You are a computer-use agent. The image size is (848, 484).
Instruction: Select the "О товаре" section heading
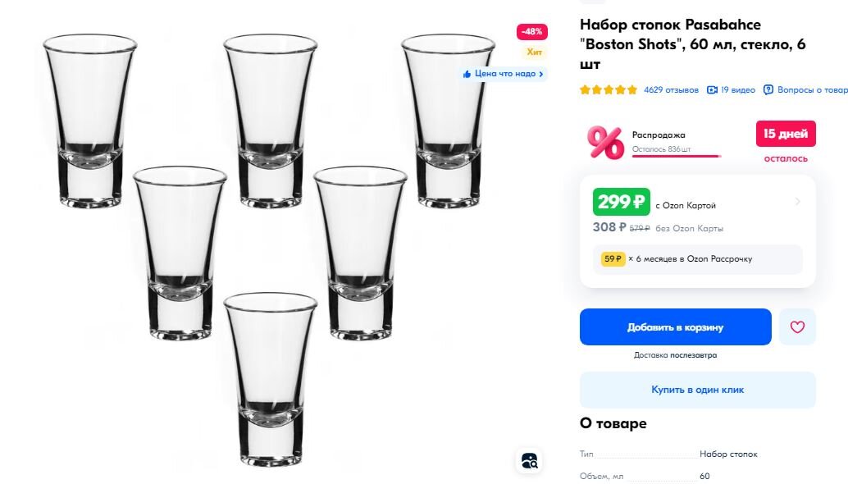click(x=611, y=423)
